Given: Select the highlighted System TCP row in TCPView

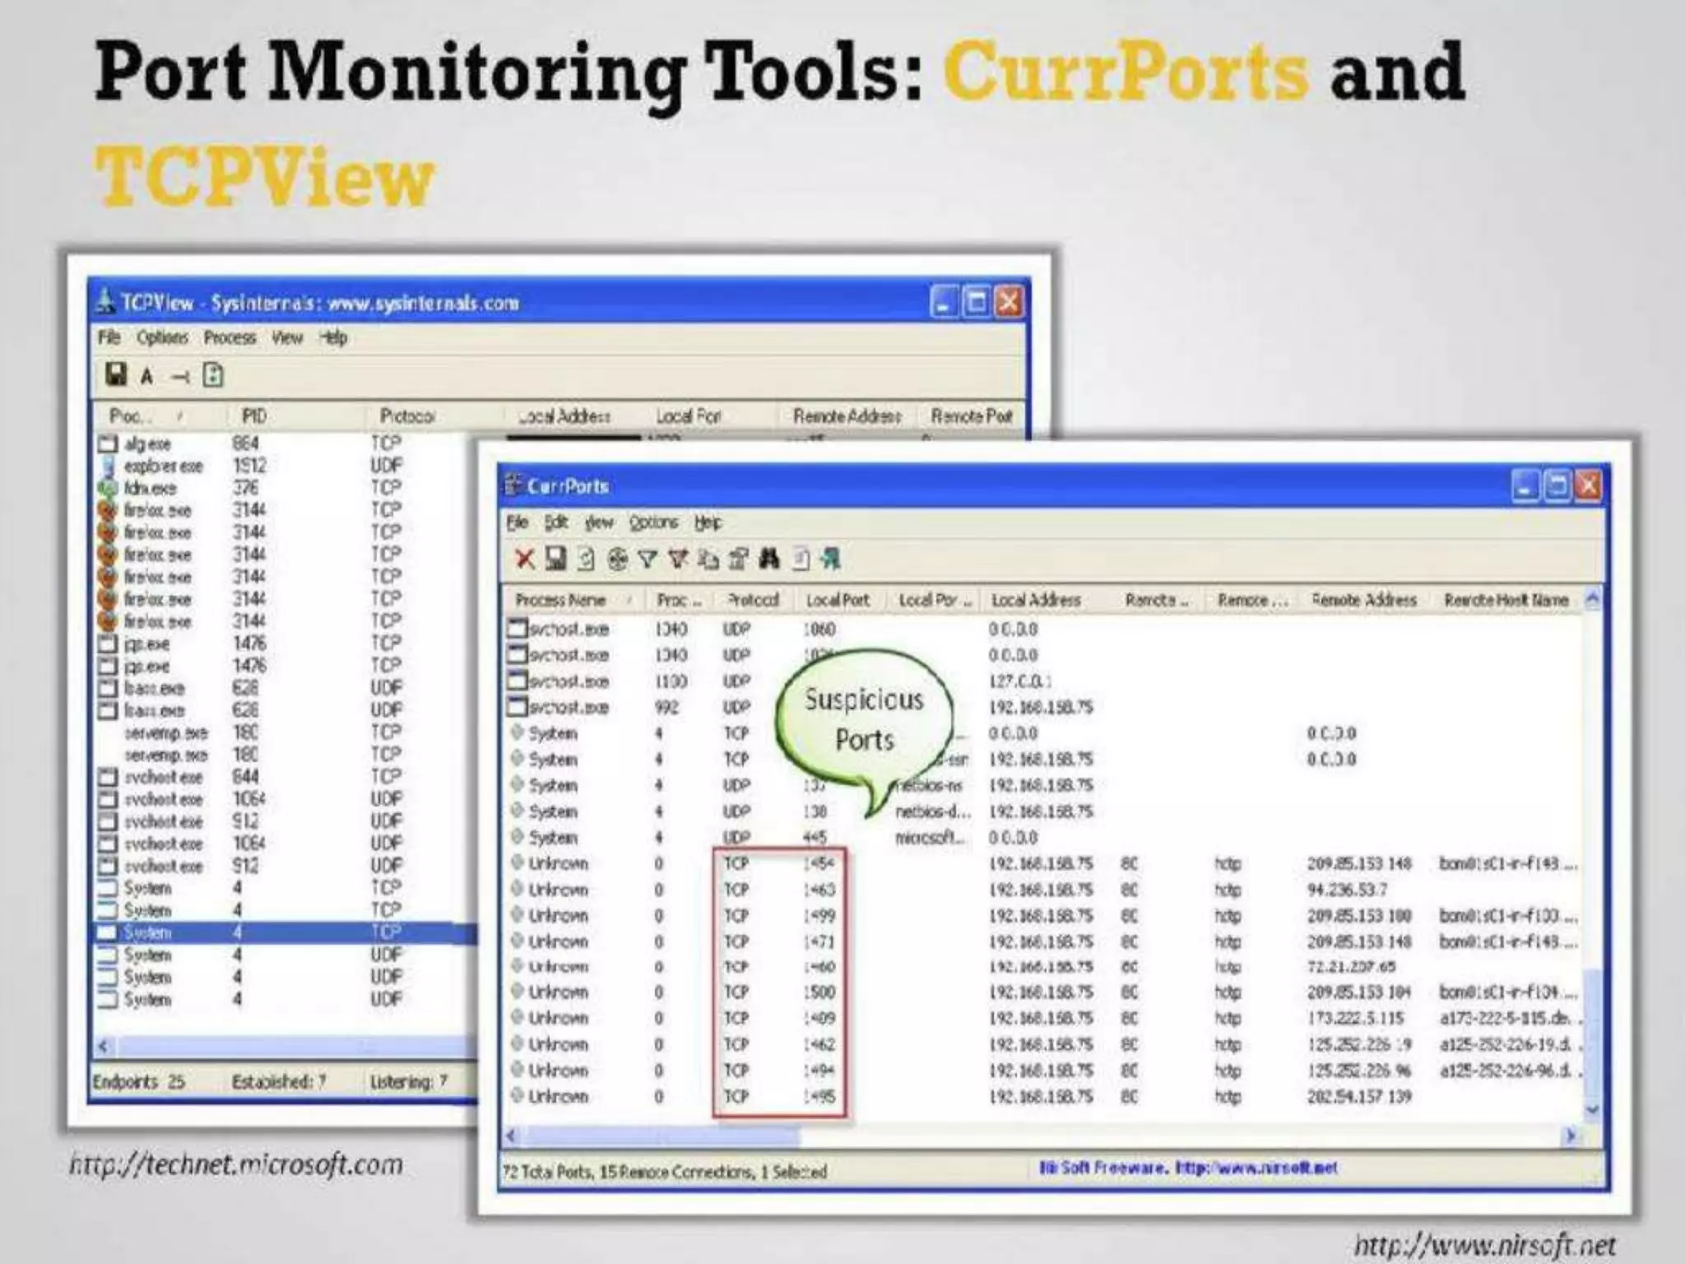Looking at the screenshot, I should (x=285, y=932).
